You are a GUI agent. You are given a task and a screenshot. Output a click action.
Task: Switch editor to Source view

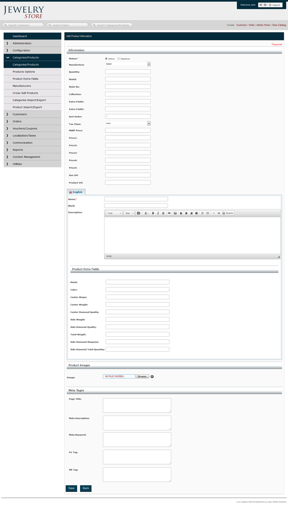228,213
